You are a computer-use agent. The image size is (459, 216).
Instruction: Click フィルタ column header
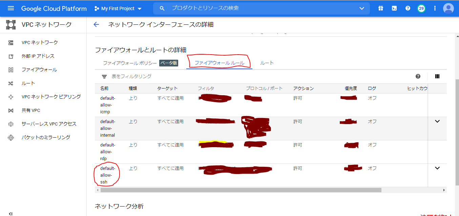[x=206, y=89]
